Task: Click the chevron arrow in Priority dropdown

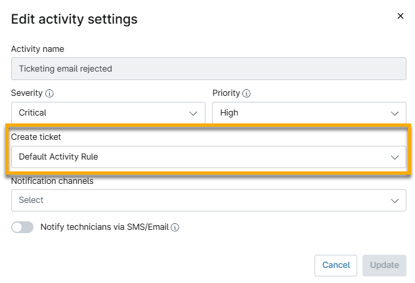Action: pyautogui.click(x=395, y=113)
